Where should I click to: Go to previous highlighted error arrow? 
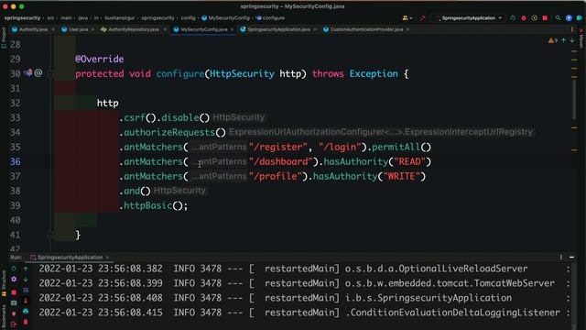click(x=564, y=40)
